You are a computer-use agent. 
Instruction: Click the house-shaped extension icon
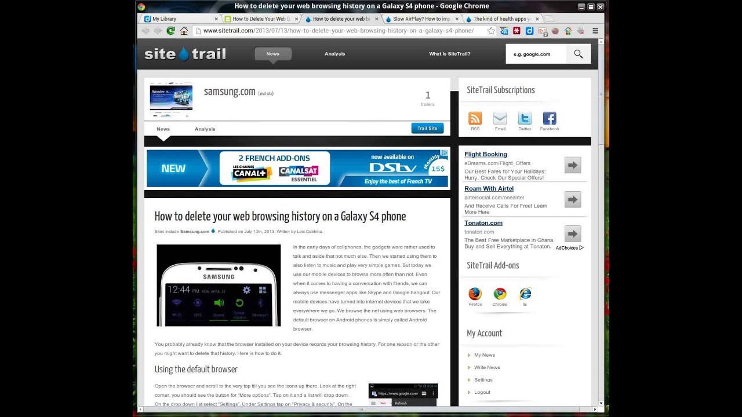click(x=568, y=31)
